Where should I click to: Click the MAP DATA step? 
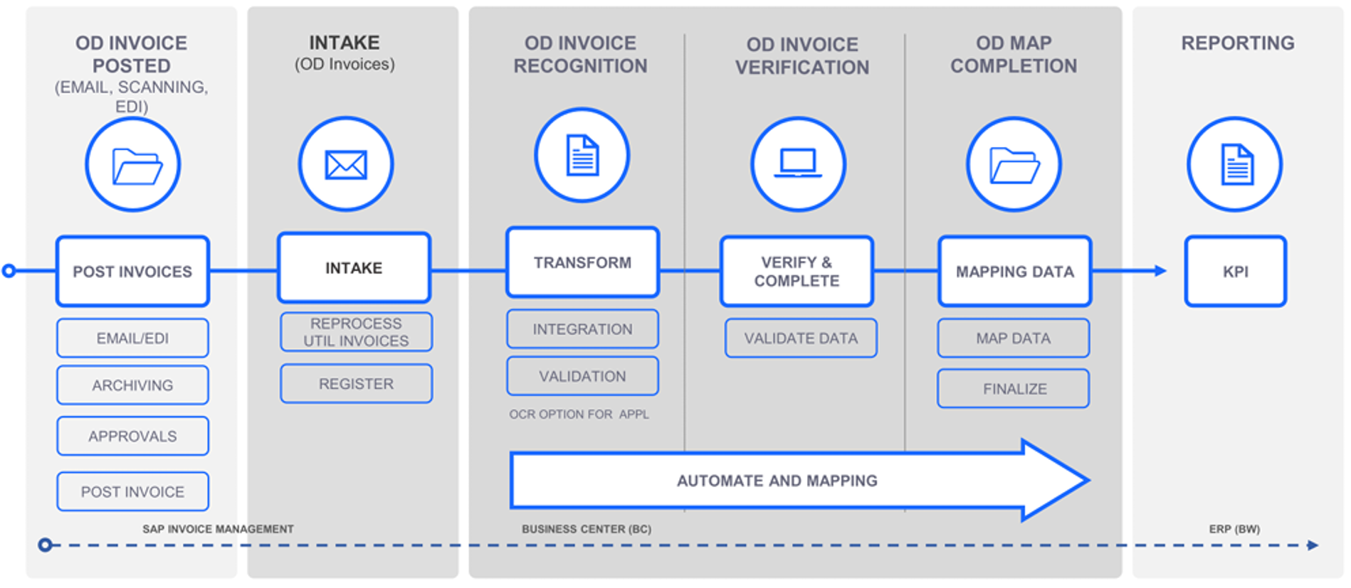point(1013,338)
